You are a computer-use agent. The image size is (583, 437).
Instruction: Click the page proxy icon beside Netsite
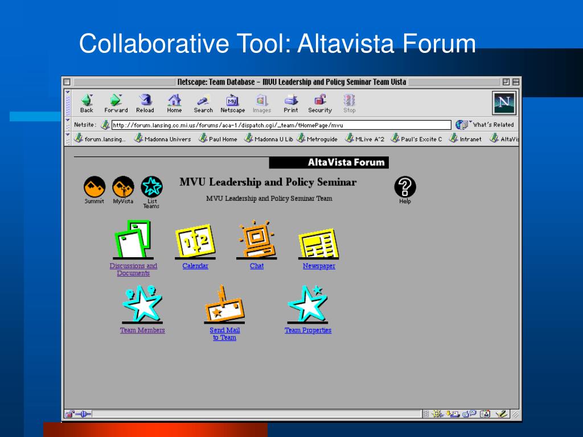click(105, 125)
